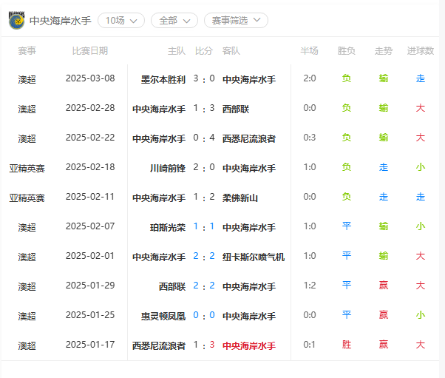Click half-time score 0:3
Image resolution: width=445 pixels, height=378 pixels.
309,138
